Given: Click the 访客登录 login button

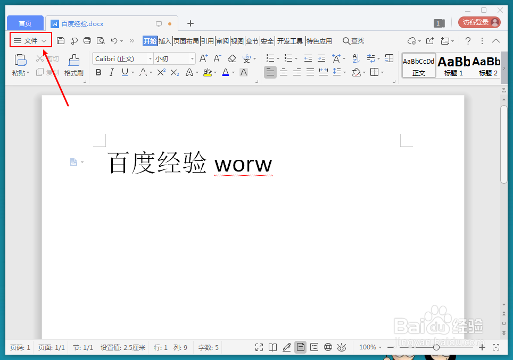Looking at the screenshot, I should [x=479, y=22].
